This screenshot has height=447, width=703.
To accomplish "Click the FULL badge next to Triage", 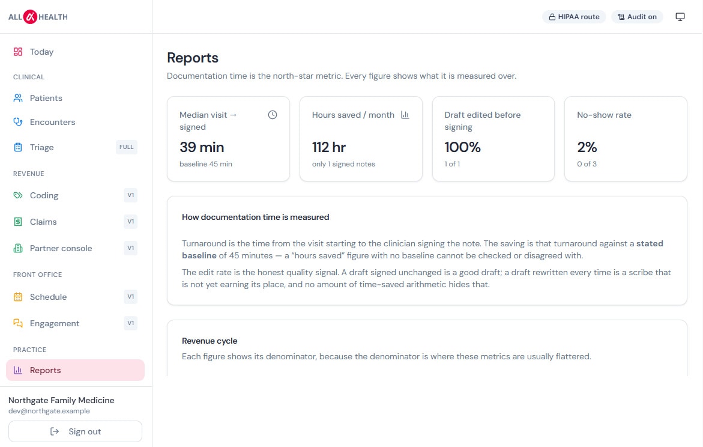I will 127,147.
